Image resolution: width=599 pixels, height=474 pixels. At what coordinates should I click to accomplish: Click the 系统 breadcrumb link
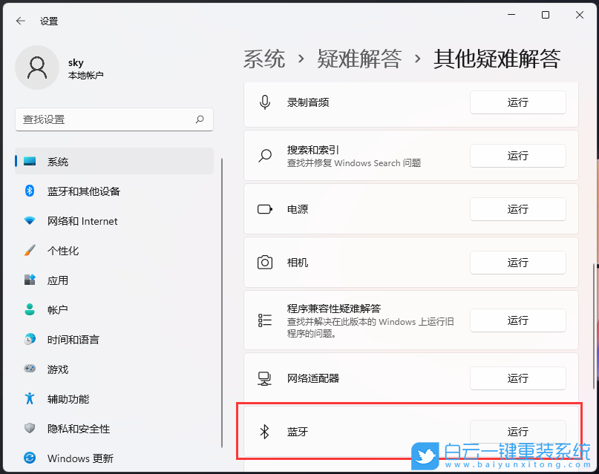point(264,58)
